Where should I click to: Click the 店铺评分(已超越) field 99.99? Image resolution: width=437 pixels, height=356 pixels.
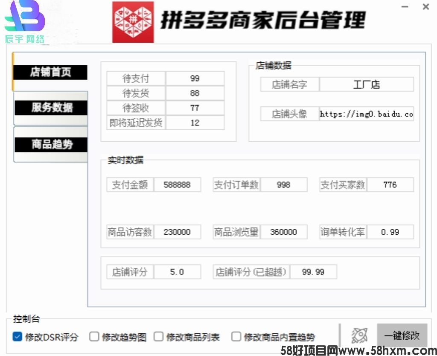click(x=313, y=272)
